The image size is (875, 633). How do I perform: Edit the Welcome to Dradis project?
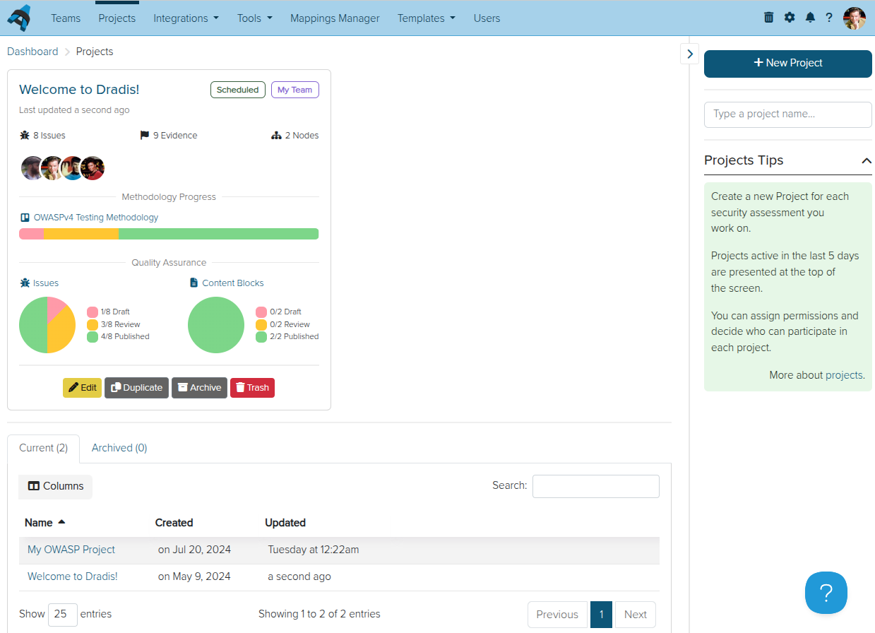tap(82, 388)
